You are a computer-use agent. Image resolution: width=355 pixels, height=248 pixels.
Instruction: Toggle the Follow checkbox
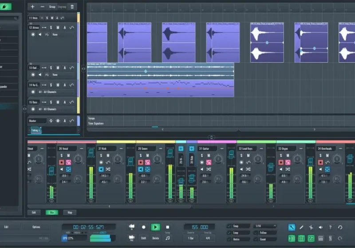[256, 233]
